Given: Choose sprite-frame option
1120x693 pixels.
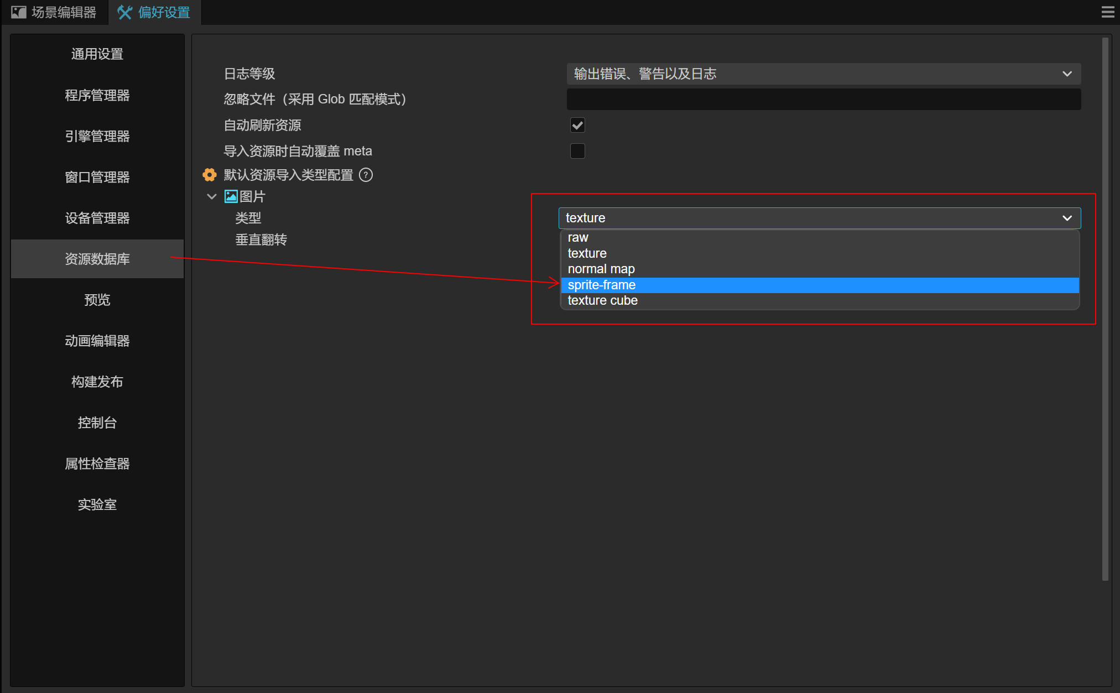Looking at the screenshot, I should pos(820,285).
